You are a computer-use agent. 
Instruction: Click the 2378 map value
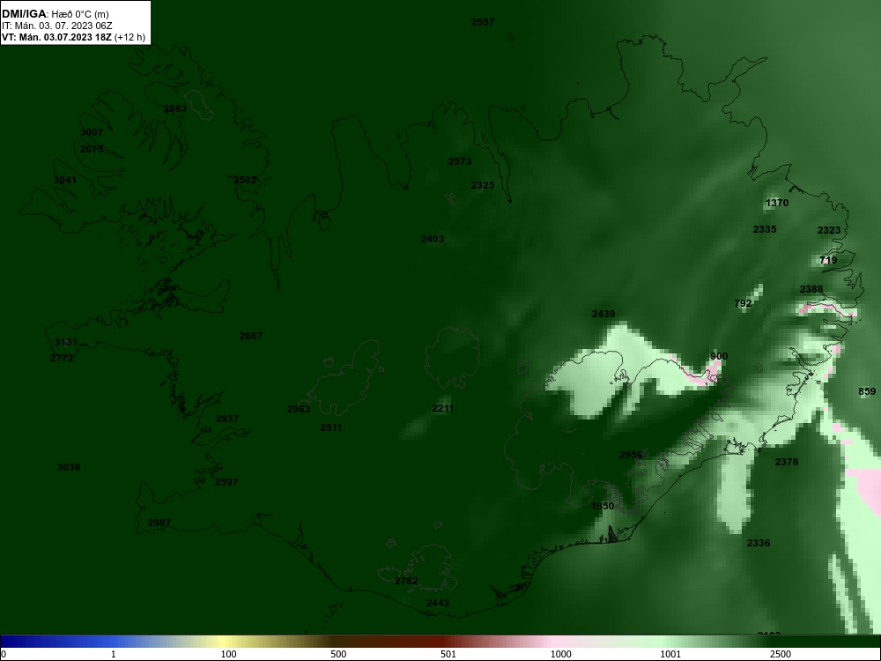786,462
